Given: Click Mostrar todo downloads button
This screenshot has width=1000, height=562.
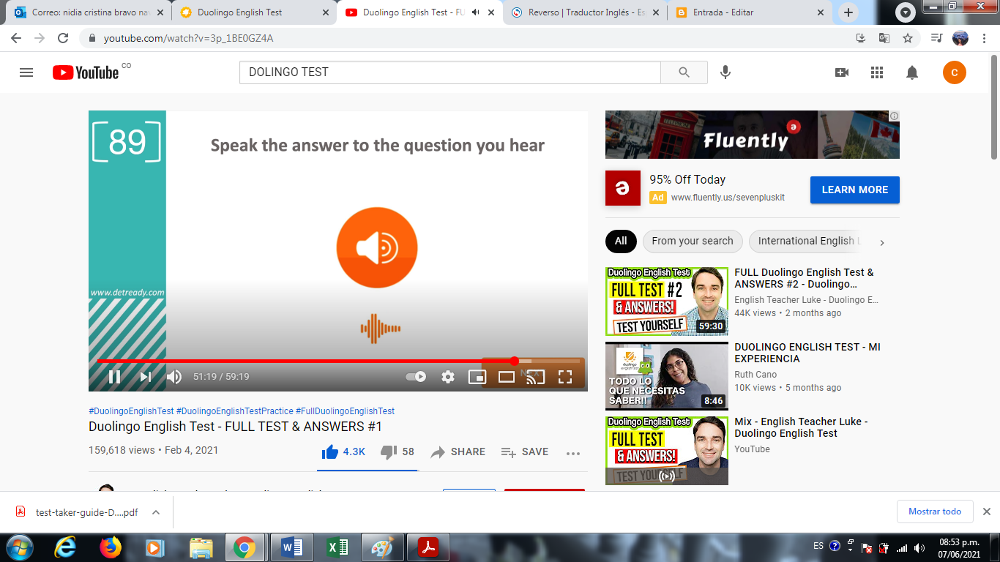Looking at the screenshot, I should point(935,512).
